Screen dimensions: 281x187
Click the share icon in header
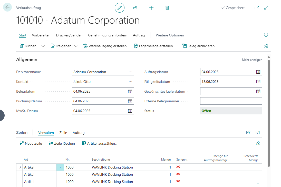[135, 8]
